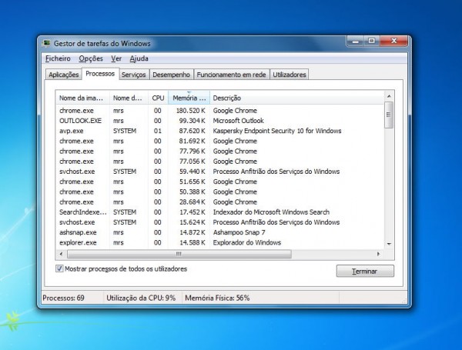
Task: Sort by Nome da imagem column header
Action: (82, 98)
